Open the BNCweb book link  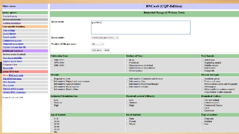(16, 75)
